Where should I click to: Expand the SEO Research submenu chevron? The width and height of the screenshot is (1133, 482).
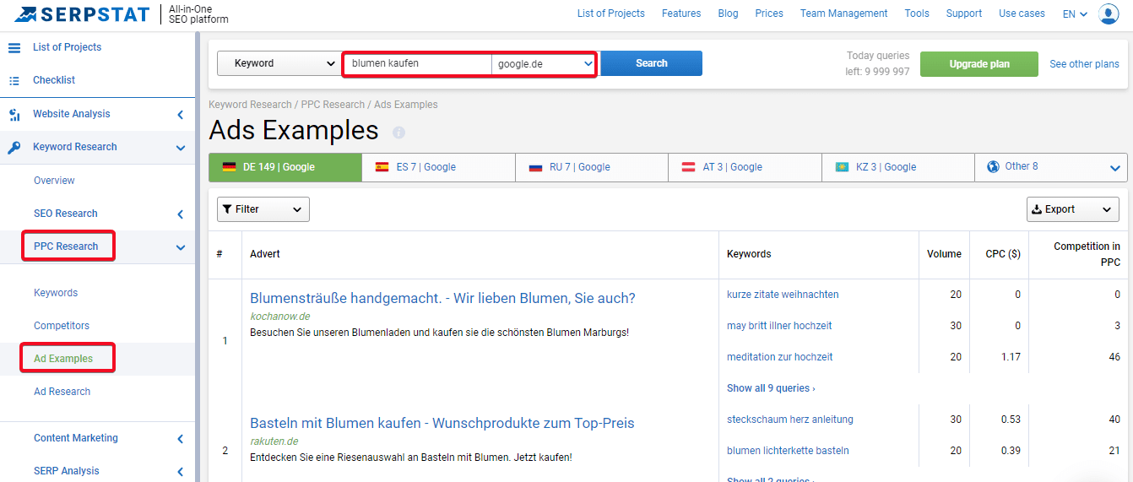tap(180, 214)
